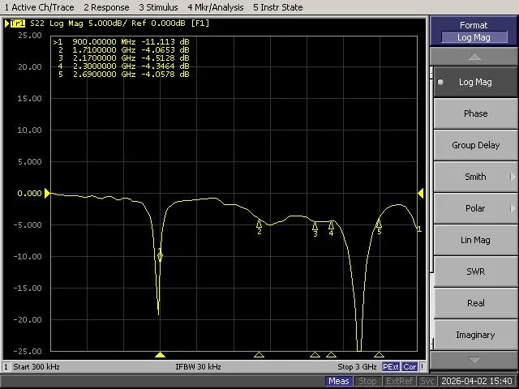The image size is (519, 389).
Task: Select marker 1 on the trace dip
Action: tap(161, 255)
